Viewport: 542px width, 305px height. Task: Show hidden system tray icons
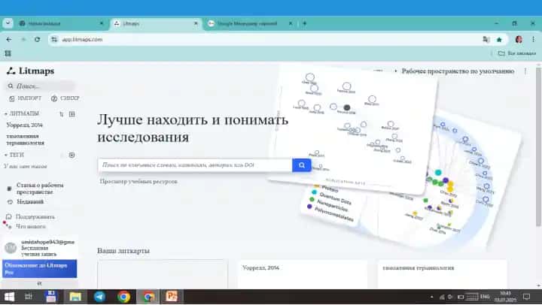pos(432,297)
